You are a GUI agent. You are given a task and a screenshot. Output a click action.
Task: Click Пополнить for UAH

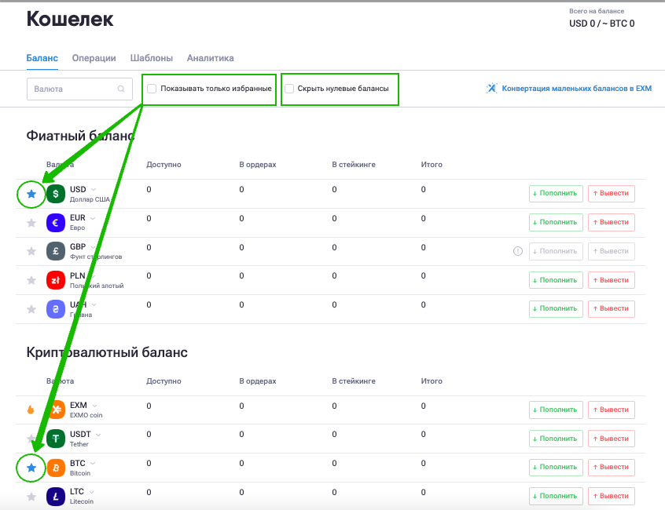[x=556, y=308]
